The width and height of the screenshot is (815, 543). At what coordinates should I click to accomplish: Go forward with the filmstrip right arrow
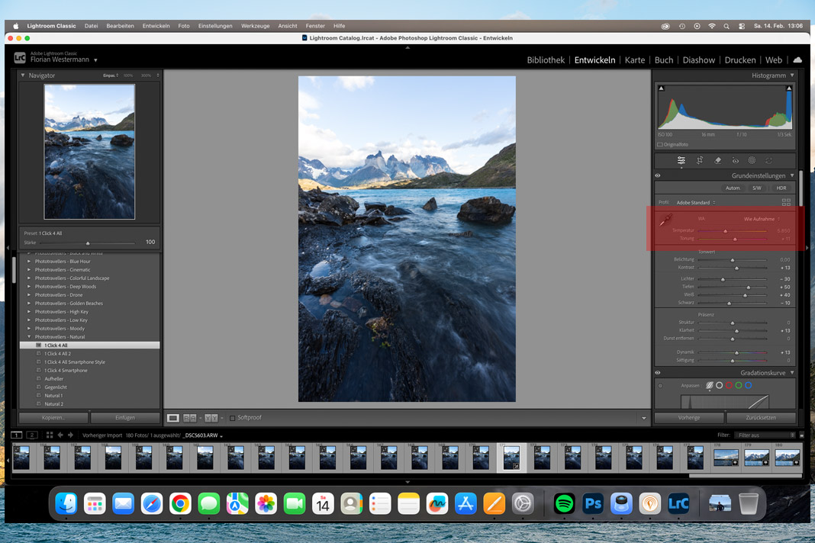(71, 435)
